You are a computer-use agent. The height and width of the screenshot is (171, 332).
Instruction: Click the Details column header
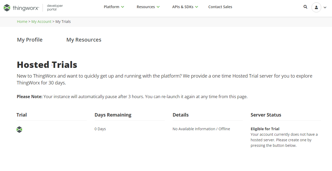coord(181,115)
